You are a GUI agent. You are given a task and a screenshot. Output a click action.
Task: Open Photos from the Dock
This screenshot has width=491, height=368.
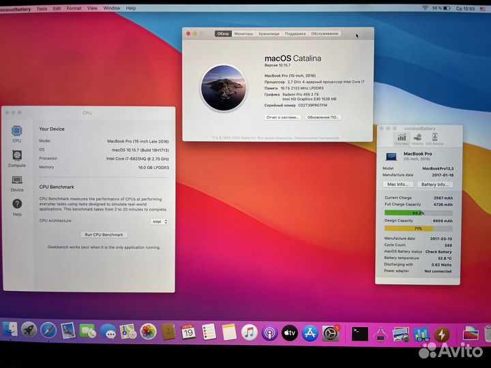pyautogui.click(x=148, y=332)
